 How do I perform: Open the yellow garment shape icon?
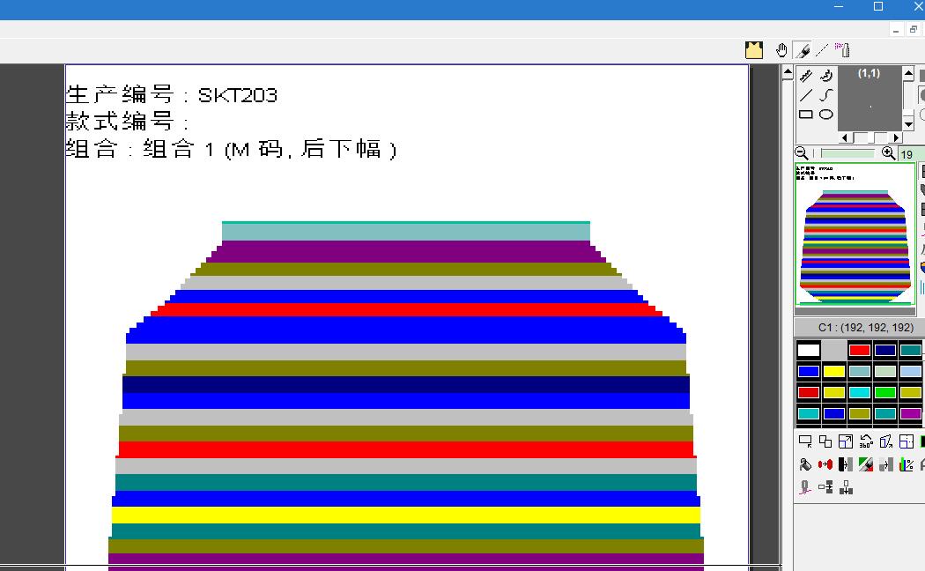pyautogui.click(x=754, y=50)
